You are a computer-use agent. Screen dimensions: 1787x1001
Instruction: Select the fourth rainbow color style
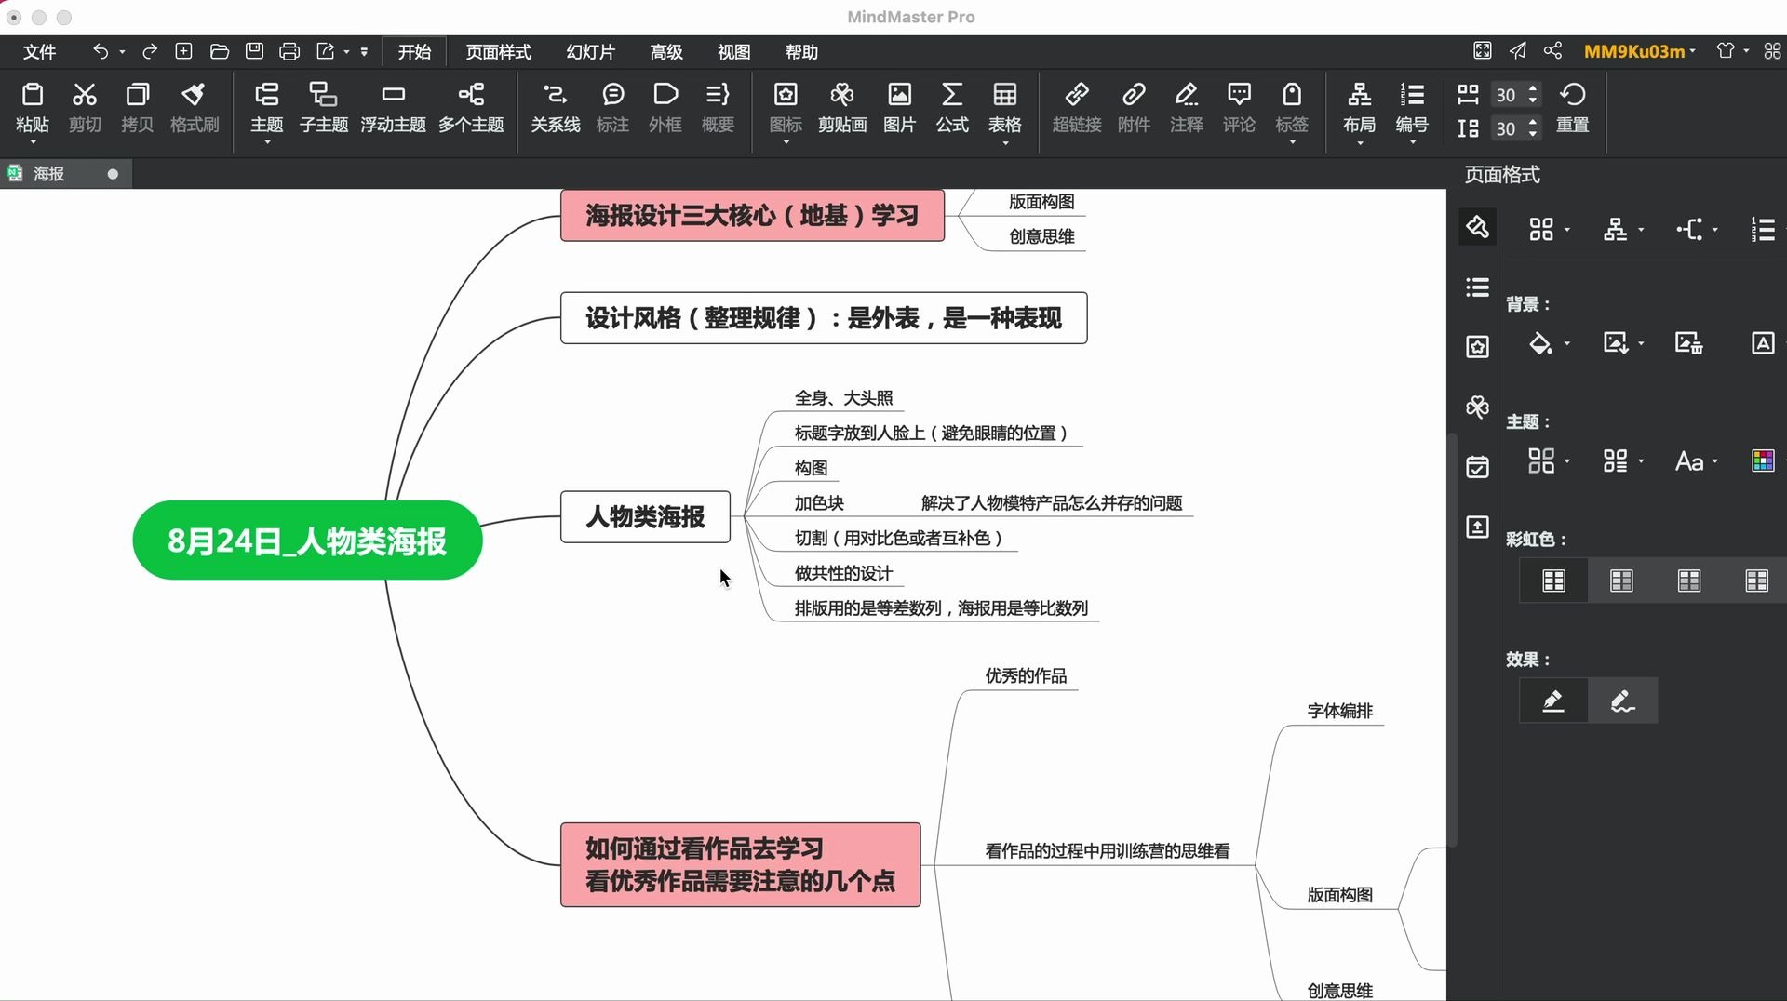point(1756,581)
